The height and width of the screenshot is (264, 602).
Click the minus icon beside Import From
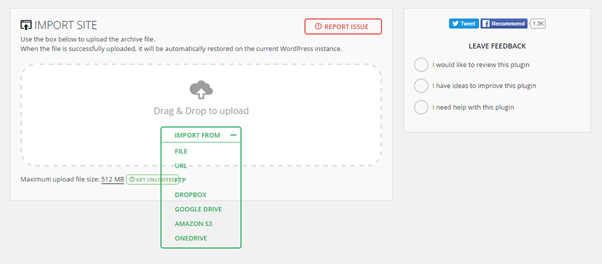(x=234, y=135)
